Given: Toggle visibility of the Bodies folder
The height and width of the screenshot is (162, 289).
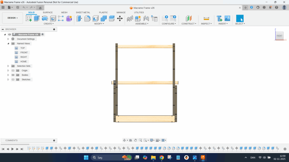Looking at the screenshot, I should (x=13, y=75).
